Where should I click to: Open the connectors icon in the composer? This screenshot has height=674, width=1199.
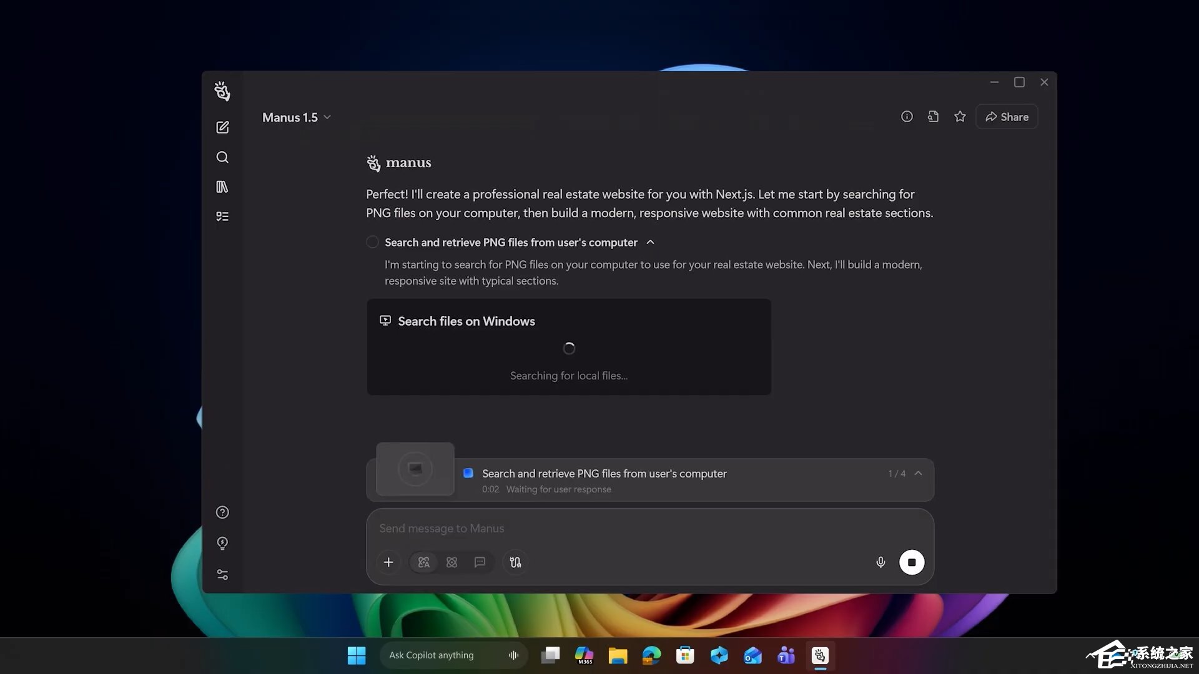pyautogui.click(x=515, y=562)
